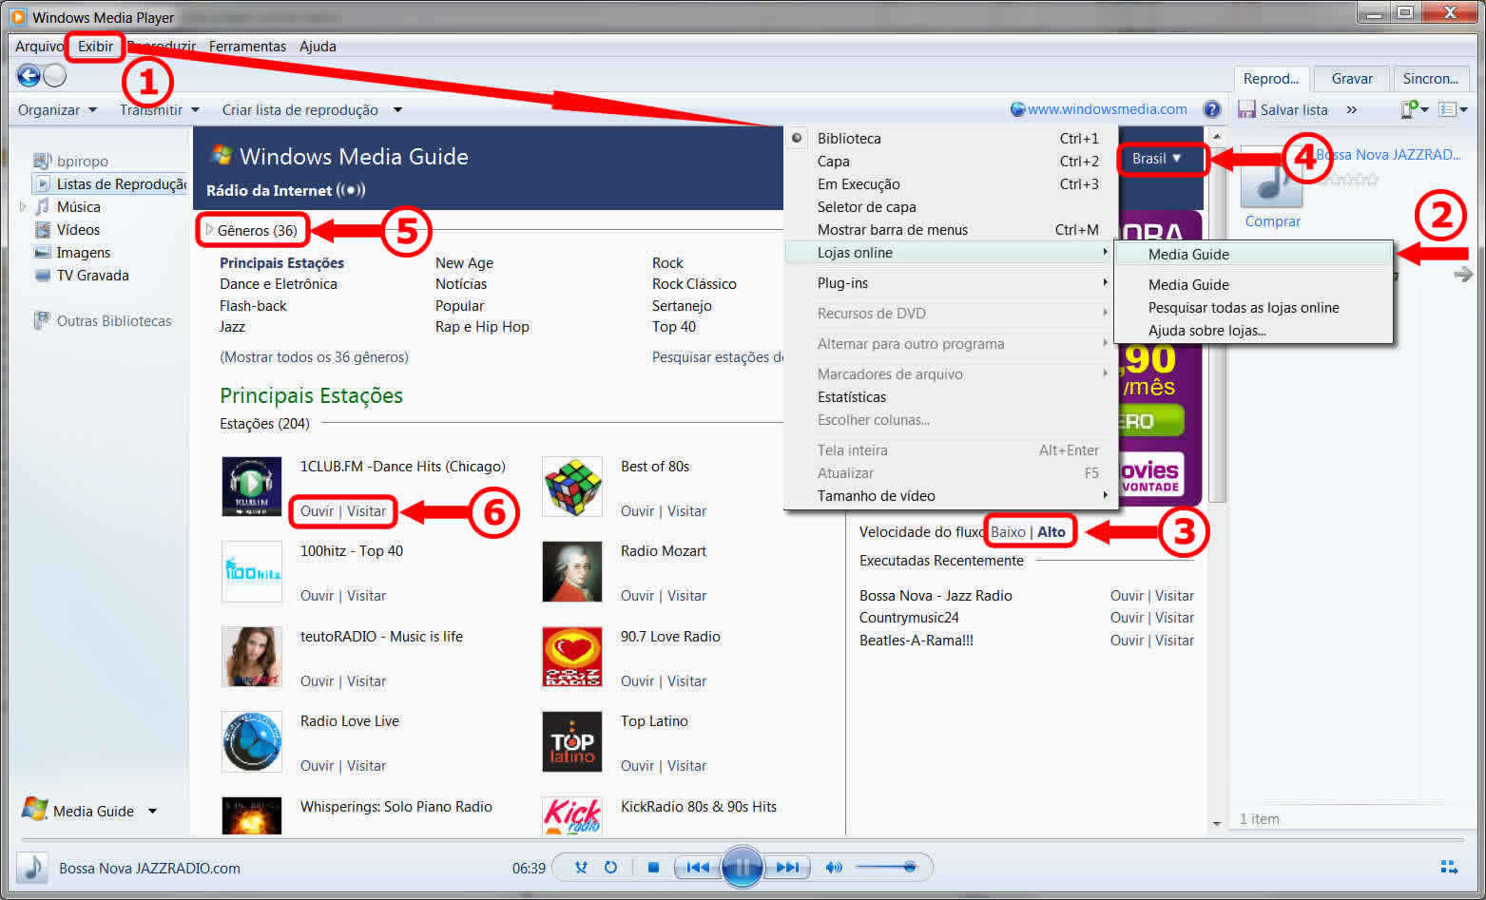
Task: Open the list options icon
Action: pos(1447,109)
